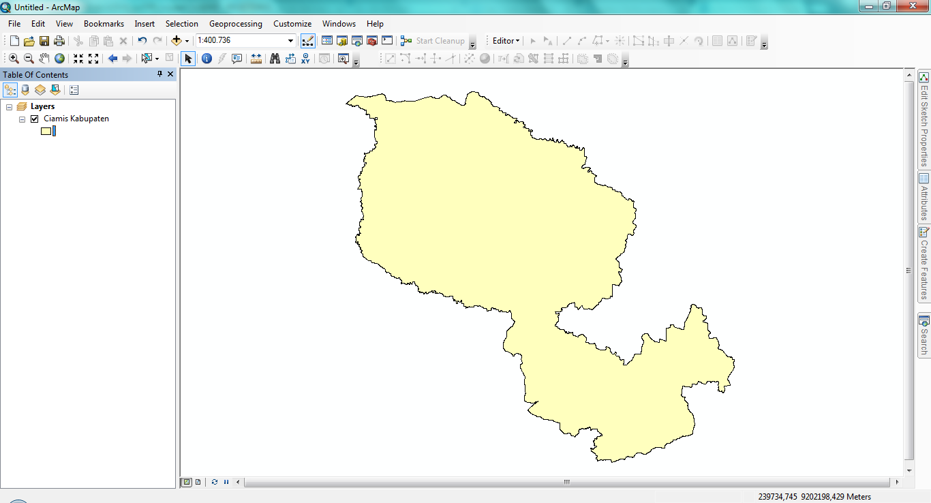The height and width of the screenshot is (503, 931).
Task: Choose the Select Features tool
Action: [x=146, y=59]
